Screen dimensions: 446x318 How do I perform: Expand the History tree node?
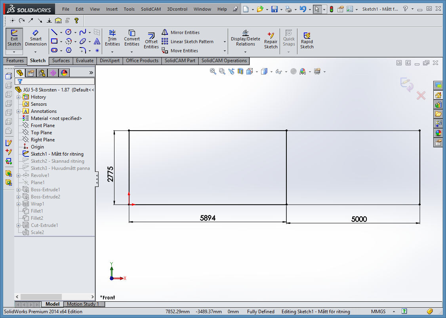pyautogui.click(x=19, y=97)
